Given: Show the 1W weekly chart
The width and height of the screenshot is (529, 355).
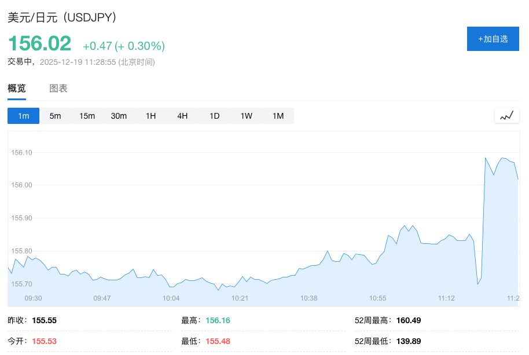Looking at the screenshot, I should point(246,116).
